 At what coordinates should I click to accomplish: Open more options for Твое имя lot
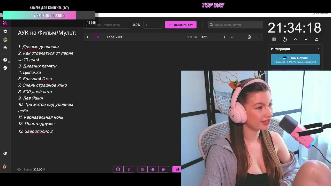258,37
